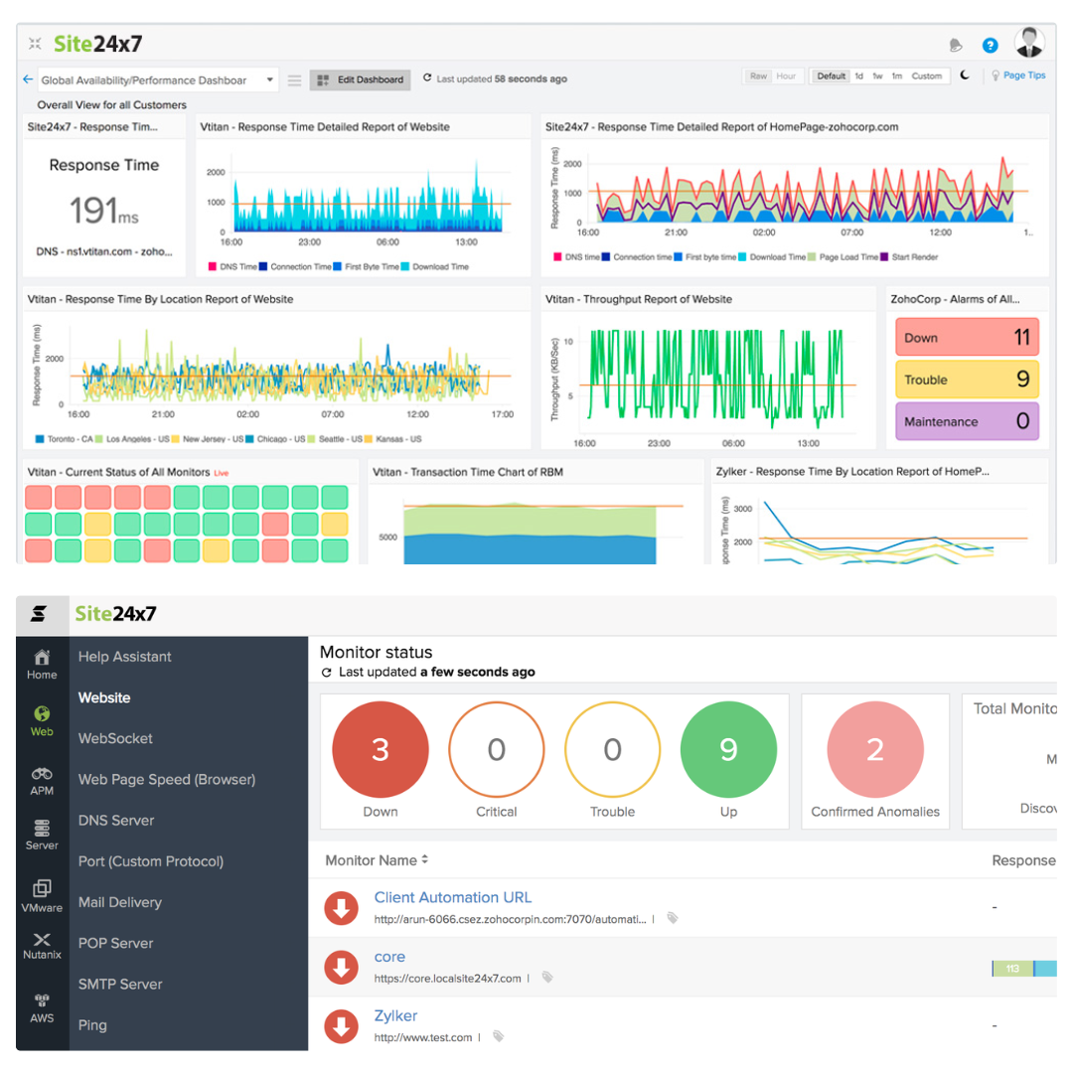
Task: Switch time granularity to Raw
Action: point(758,77)
